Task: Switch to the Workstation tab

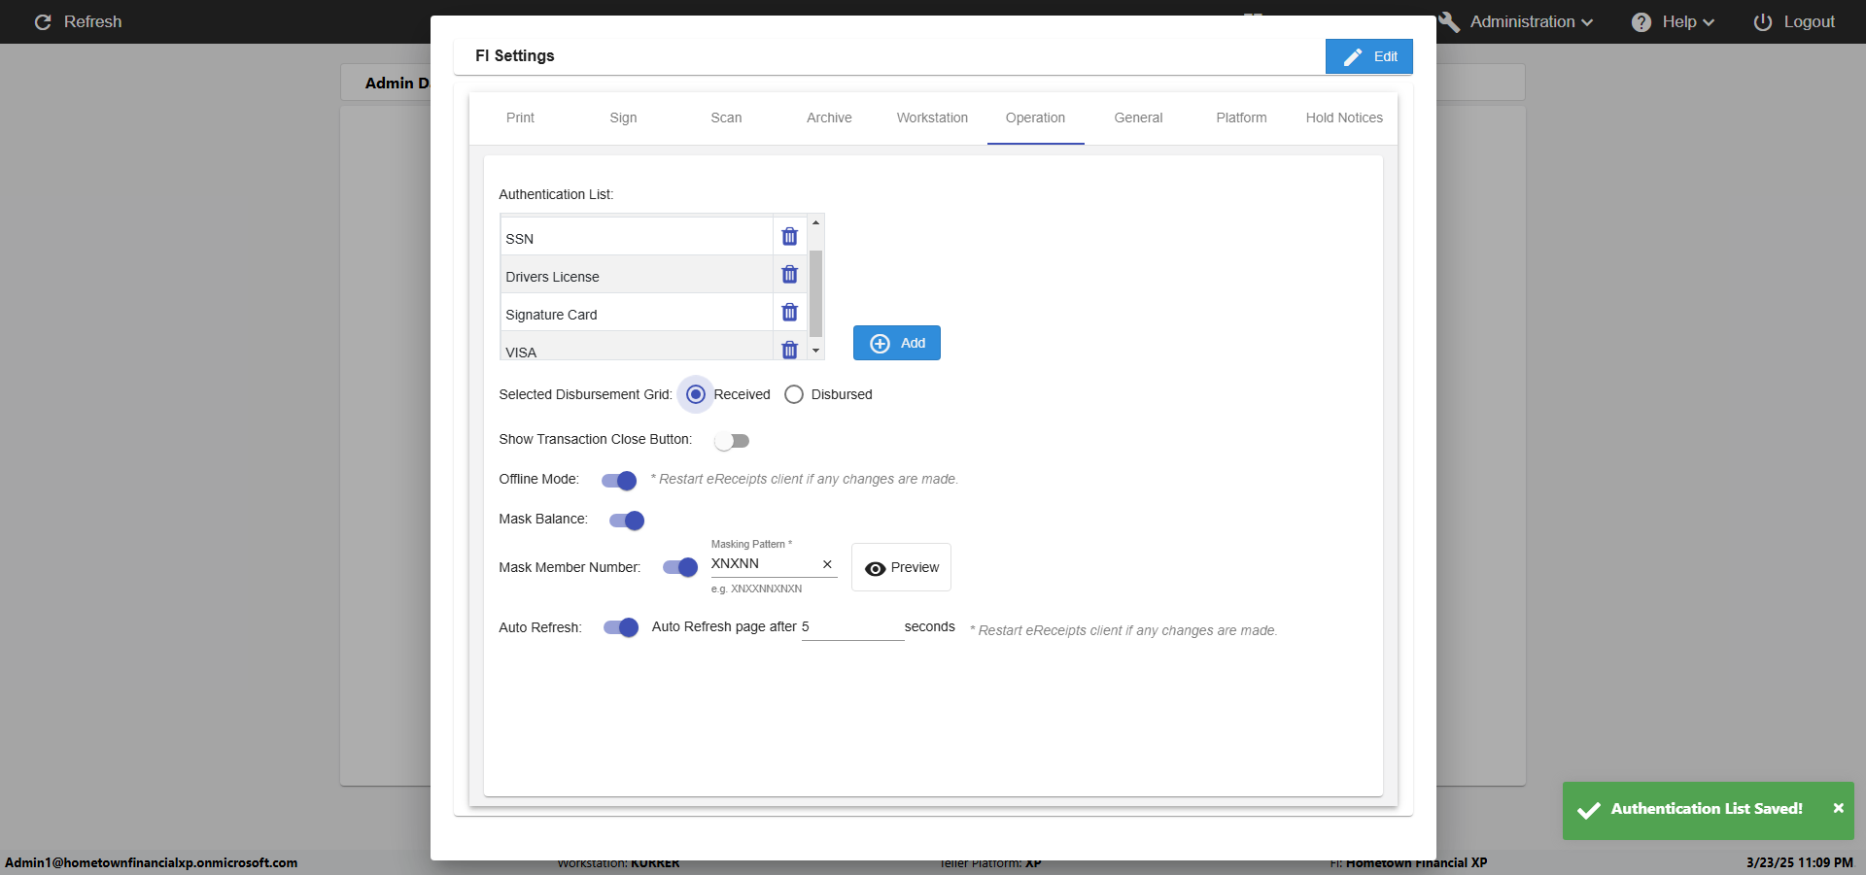Action: pyautogui.click(x=932, y=118)
